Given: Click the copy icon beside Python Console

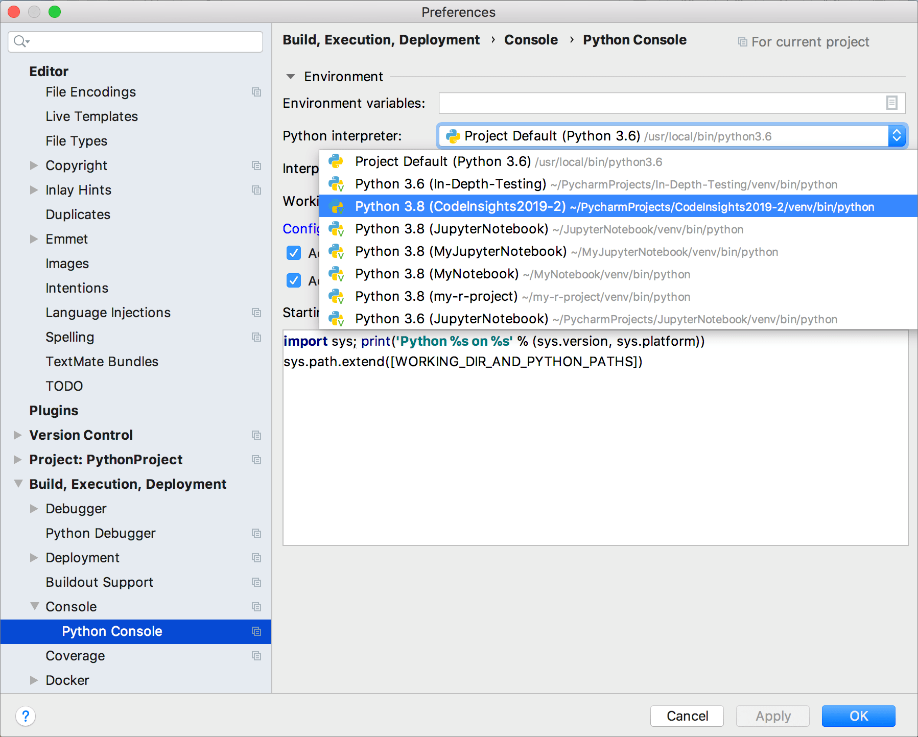Looking at the screenshot, I should 256,631.
